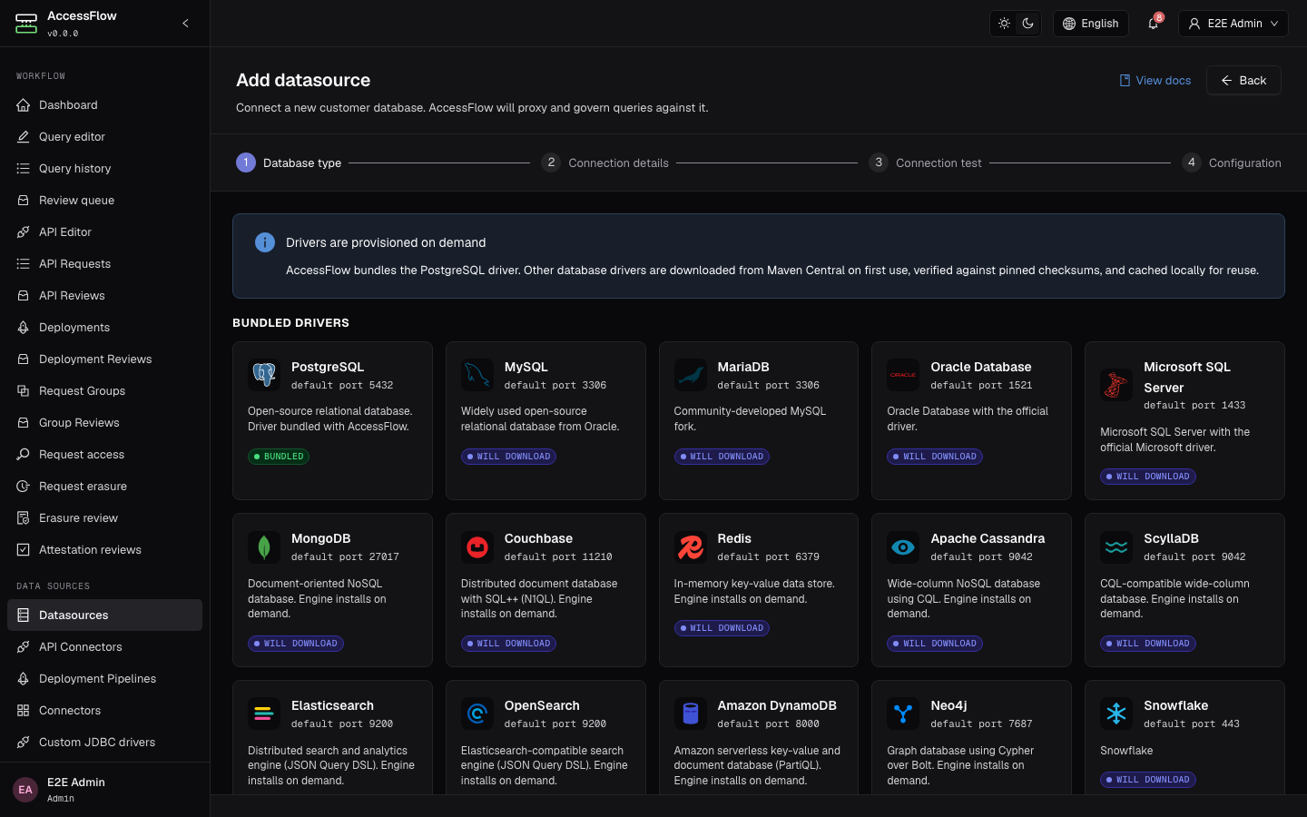Viewport: 1307px width, 817px height.
Task: Click MySQL's WILL DOWNLOAD badge
Action: pyautogui.click(x=508, y=457)
